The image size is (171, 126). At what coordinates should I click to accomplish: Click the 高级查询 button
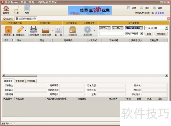click(161, 33)
